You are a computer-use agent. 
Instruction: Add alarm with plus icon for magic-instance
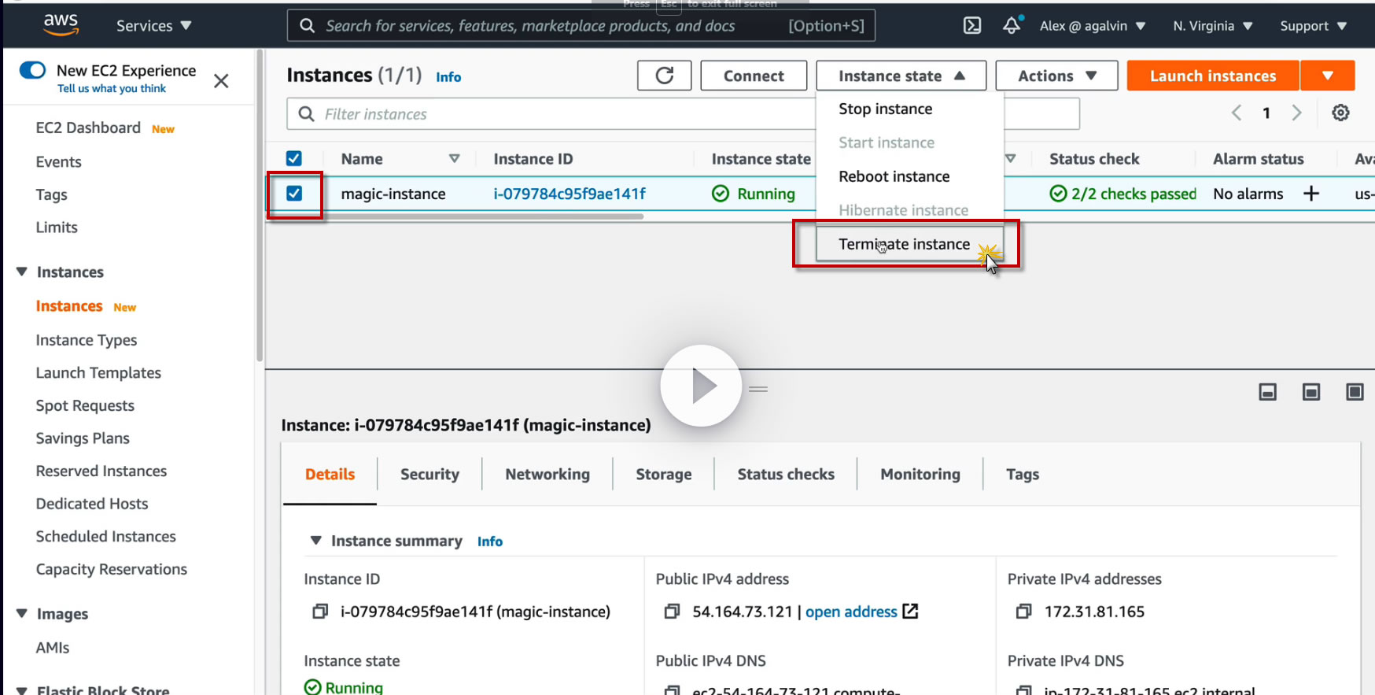point(1311,194)
